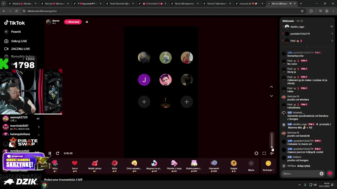
Task: Click the address bar URL
Action: point(42,11)
